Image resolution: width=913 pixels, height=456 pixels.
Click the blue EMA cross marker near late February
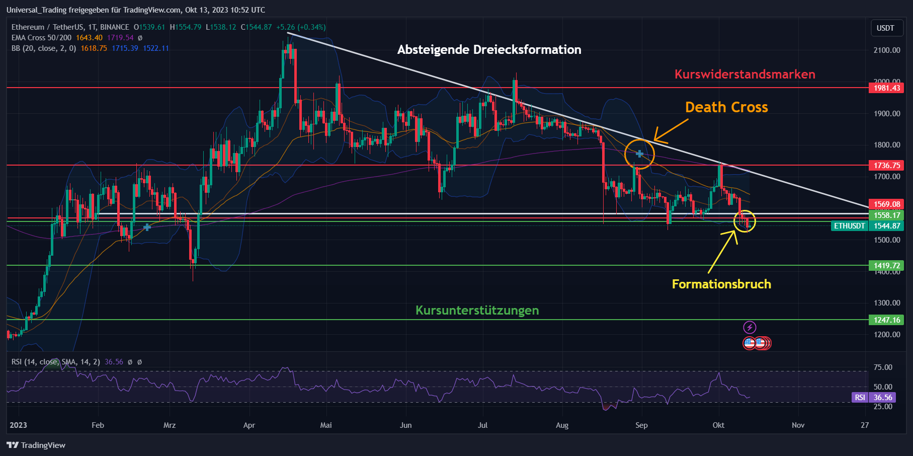point(147,227)
